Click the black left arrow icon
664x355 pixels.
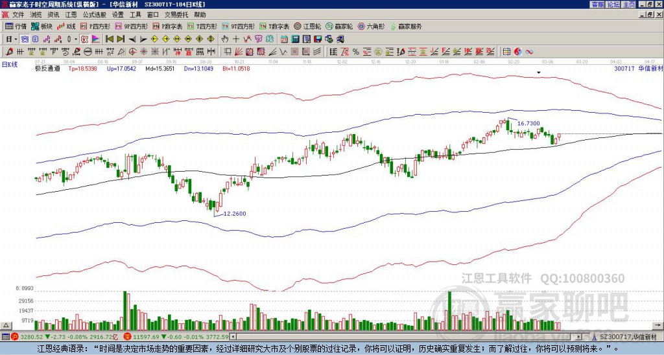(x=132, y=40)
